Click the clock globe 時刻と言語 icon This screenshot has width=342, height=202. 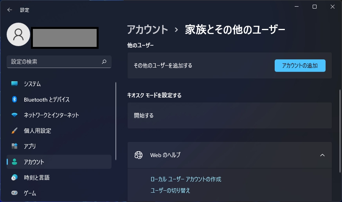pos(14,177)
